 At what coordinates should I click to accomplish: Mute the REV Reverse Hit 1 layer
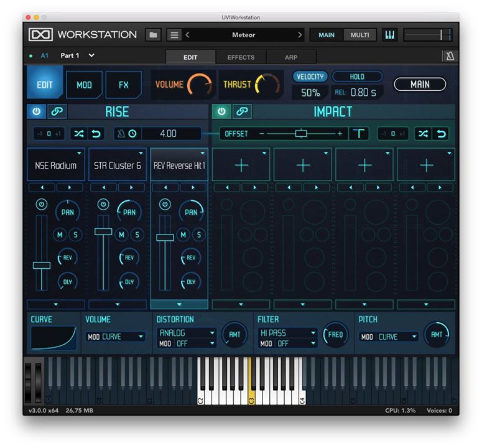click(x=183, y=235)
